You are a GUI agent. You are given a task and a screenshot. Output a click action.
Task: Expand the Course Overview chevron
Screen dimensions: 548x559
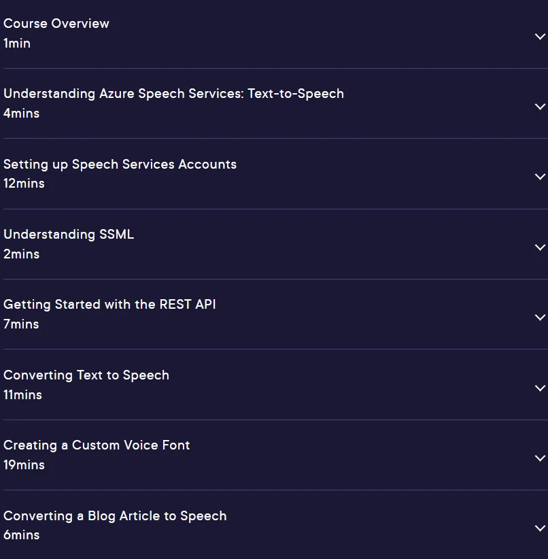540,36
